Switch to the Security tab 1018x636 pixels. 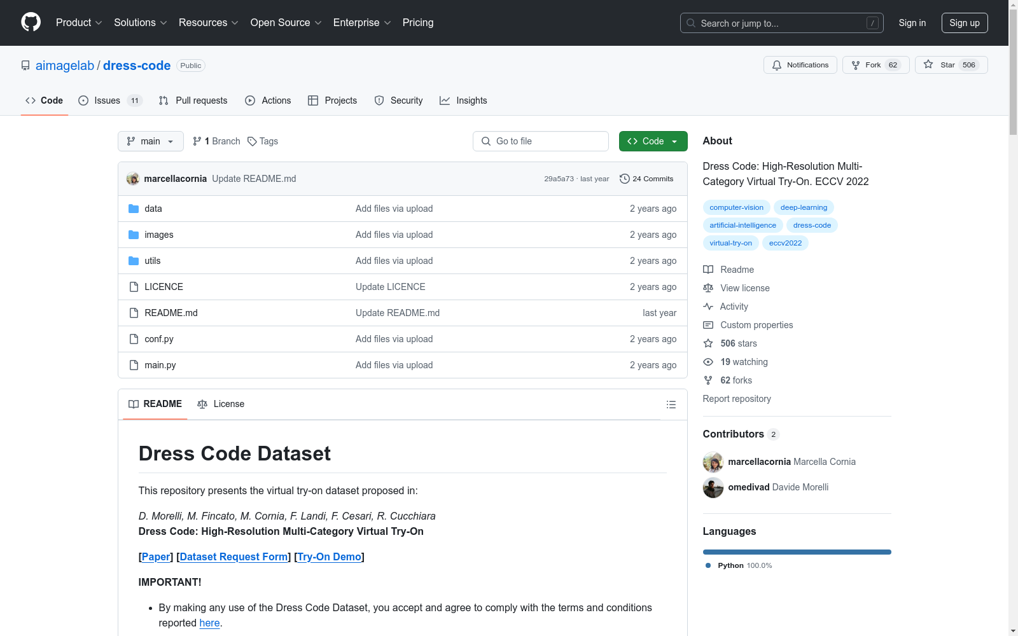398,100
